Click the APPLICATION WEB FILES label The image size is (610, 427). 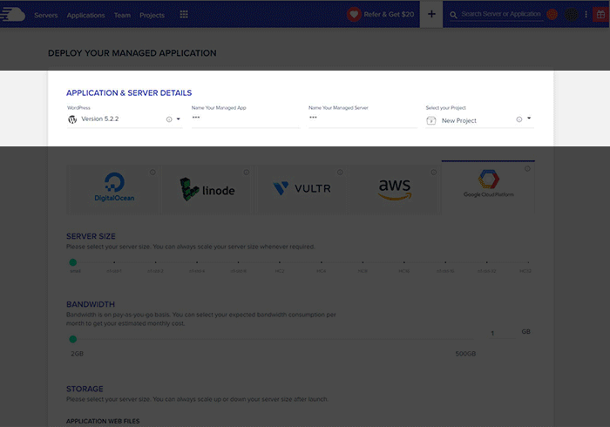coord(103,421)
